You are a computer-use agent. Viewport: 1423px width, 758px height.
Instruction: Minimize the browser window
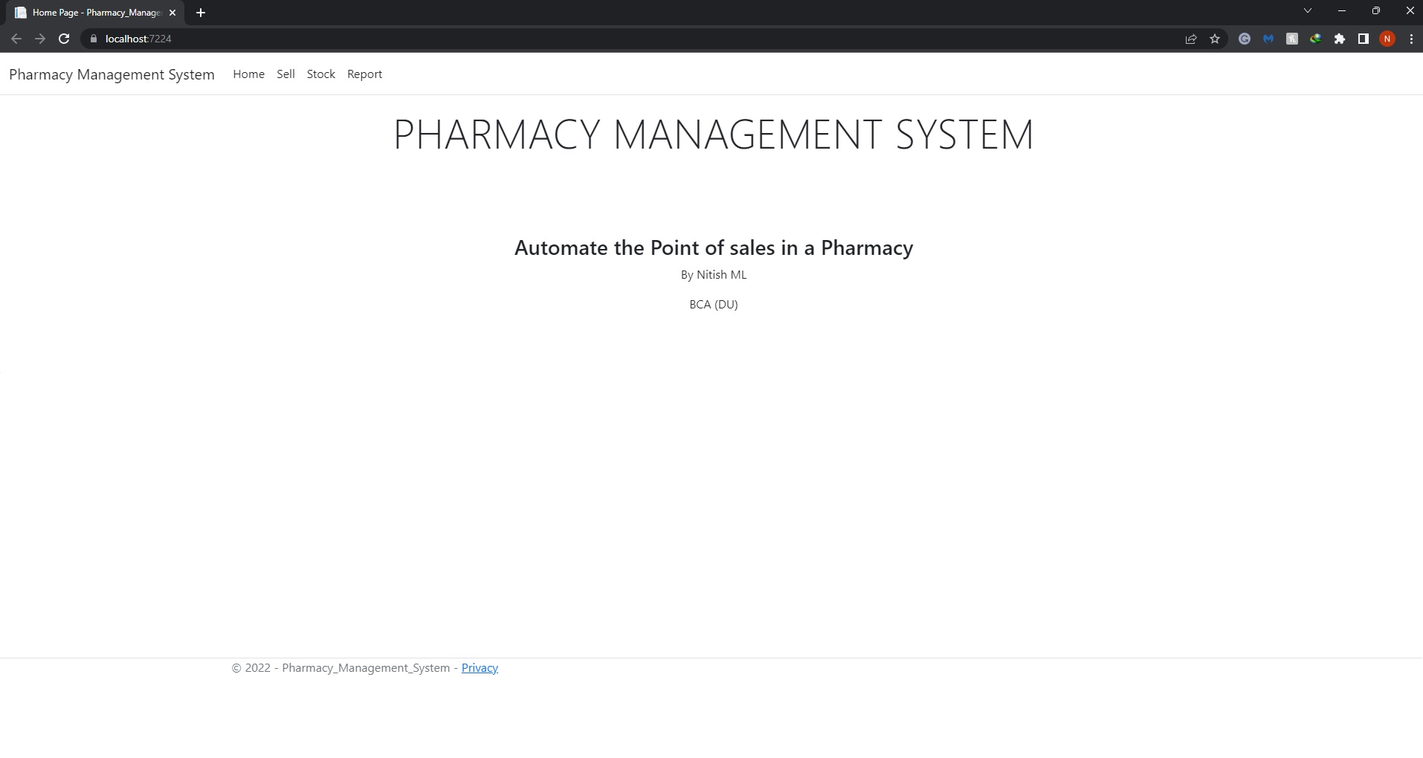[1342, 10]
